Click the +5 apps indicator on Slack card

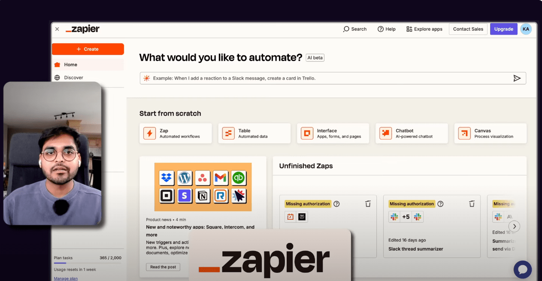(x=406, y=217)
